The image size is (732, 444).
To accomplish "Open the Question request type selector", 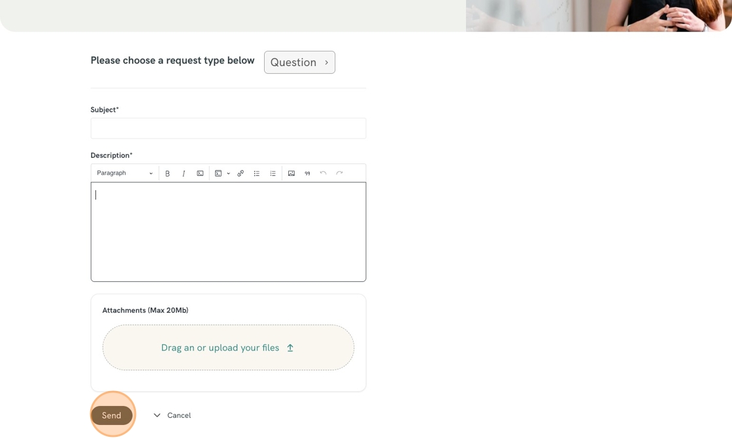I will tap(299, 62).
